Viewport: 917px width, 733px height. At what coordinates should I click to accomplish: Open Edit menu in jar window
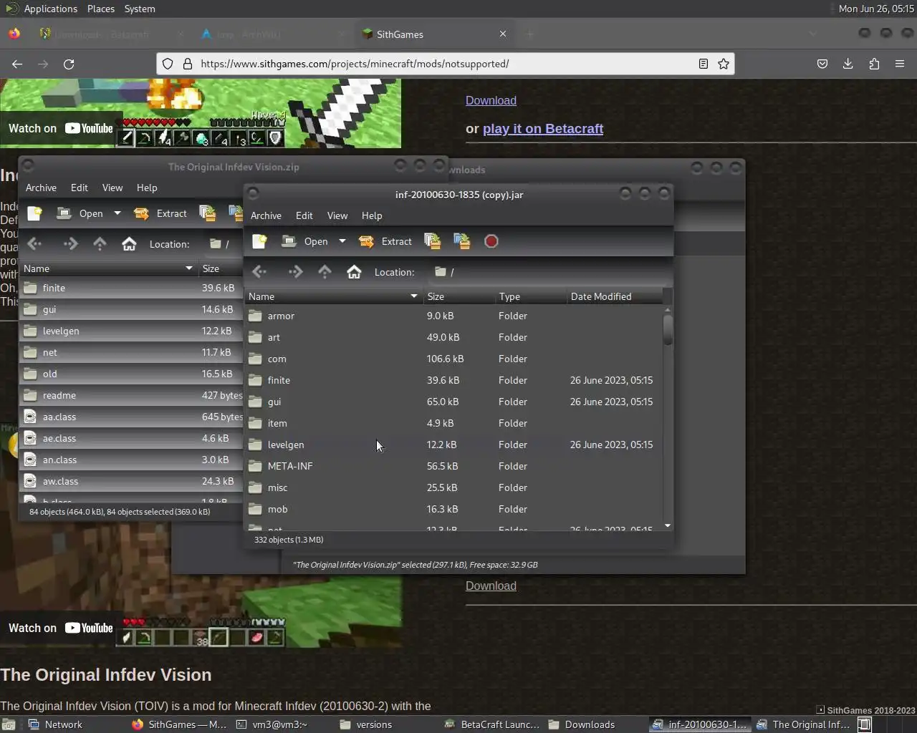(304, 215)
